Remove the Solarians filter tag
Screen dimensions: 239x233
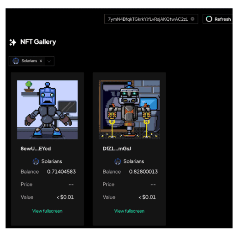coord(41,61)
